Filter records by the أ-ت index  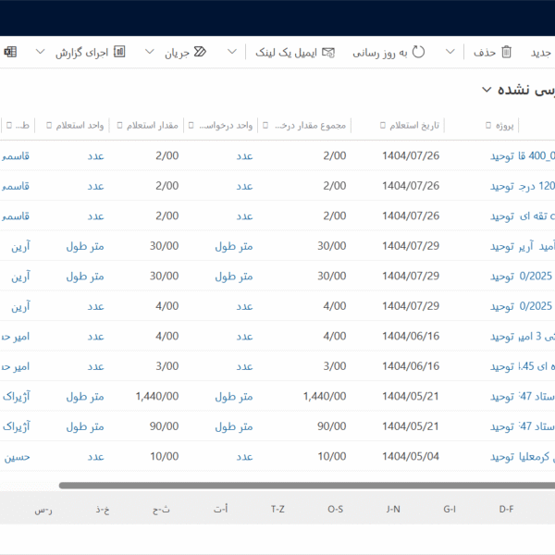220,509
